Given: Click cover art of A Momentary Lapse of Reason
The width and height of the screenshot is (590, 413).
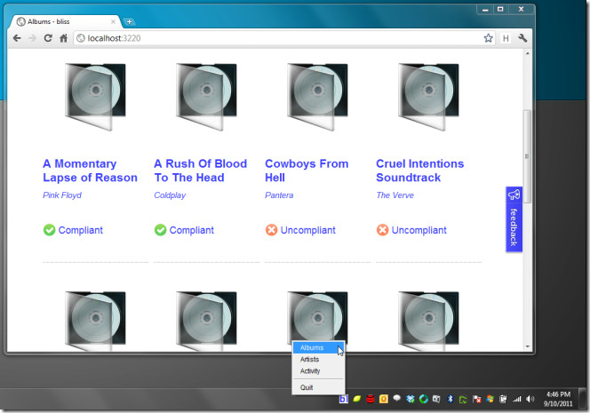Looking at the screenshot, I should point(95,97).
